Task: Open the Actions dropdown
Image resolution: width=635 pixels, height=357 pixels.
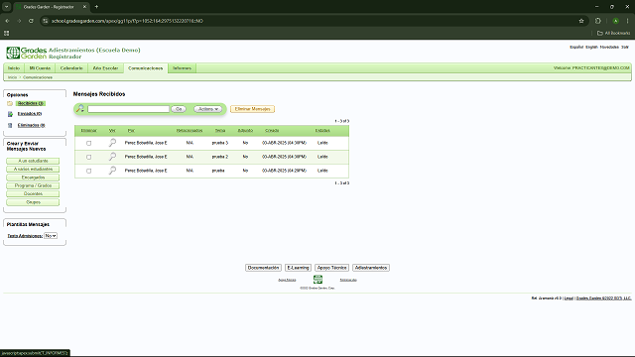Action: pyautogui.click(x=208, y=109)
